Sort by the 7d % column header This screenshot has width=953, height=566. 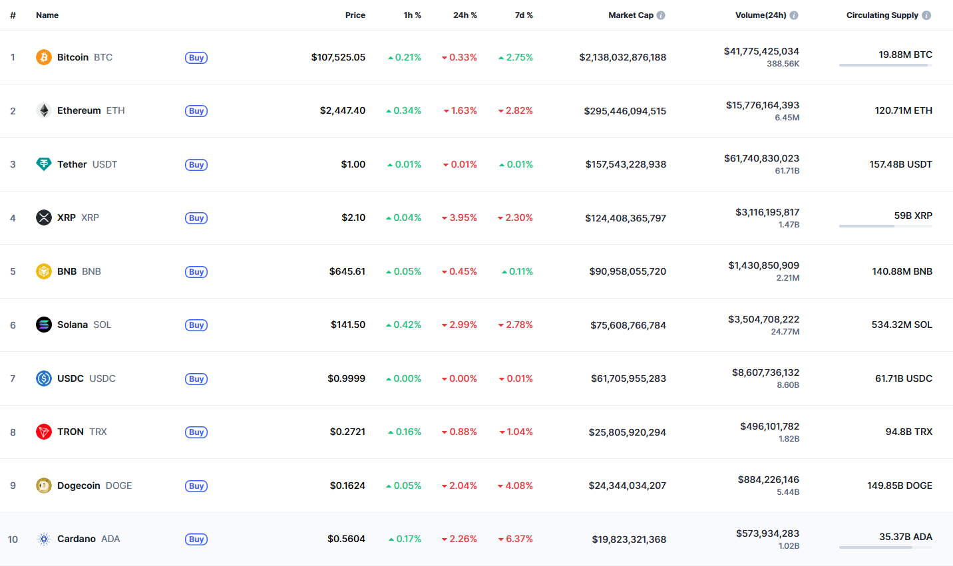click(x=524, y=15)
